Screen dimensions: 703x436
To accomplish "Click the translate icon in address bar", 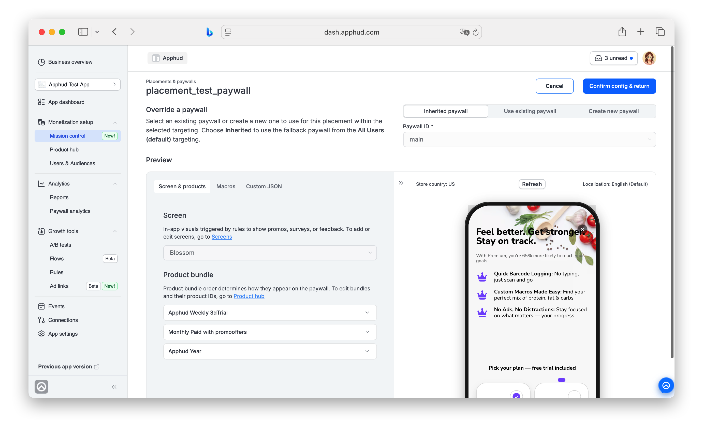I will [464, 32].
